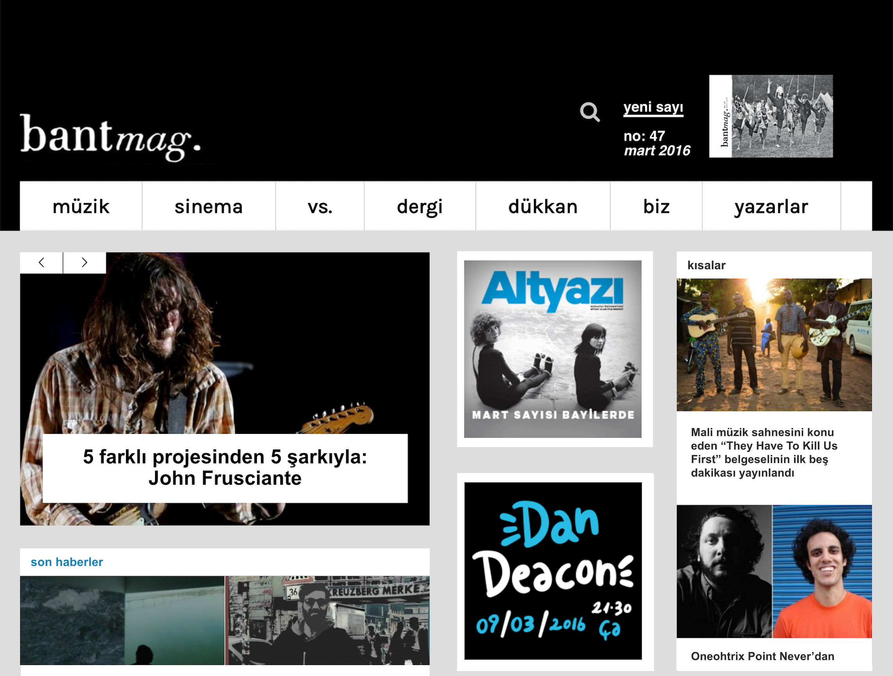893x676 pixels.
Task: Click the son haberler heading
Action: (67, 562)
